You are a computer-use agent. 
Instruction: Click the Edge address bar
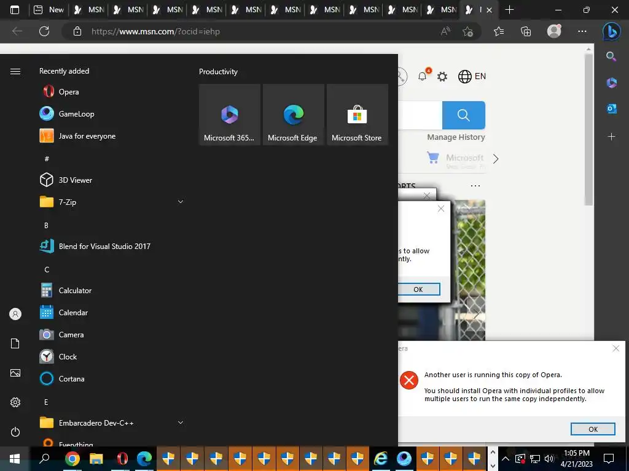coord(257,31)
